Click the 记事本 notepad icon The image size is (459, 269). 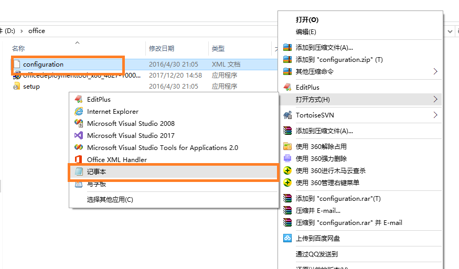(x=79, y=171)
